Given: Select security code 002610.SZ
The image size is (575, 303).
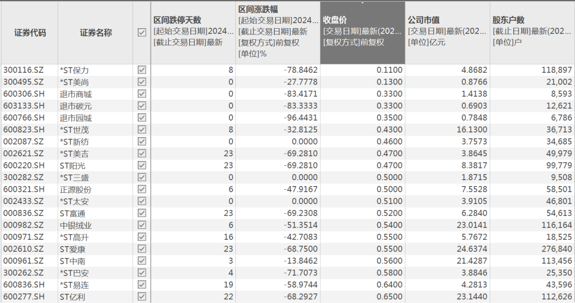Looking at the screenshot, I should pos(23,249).
